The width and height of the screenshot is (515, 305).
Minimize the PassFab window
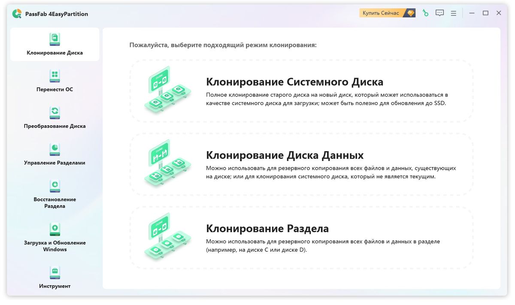pos(472,13)
